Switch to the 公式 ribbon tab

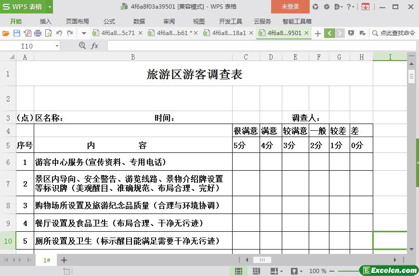point(109,21)
